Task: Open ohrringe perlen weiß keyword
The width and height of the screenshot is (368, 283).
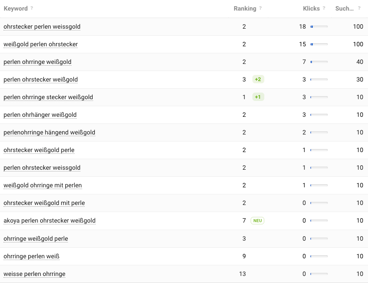Action: pos(31,256)
